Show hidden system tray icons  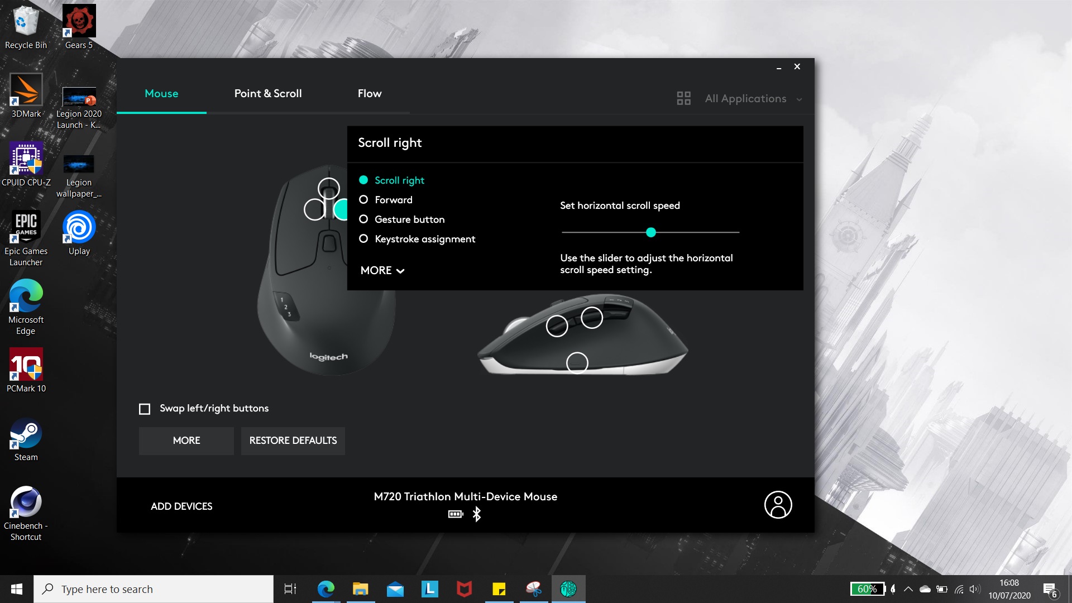tap(908, 588)
